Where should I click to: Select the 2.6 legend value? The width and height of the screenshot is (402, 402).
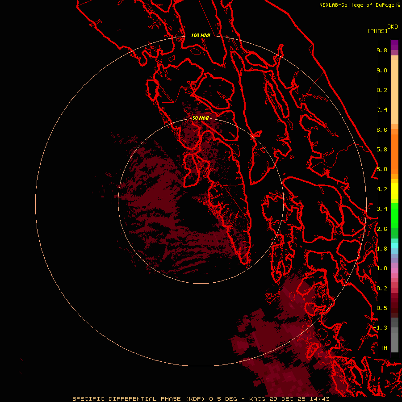382,229
